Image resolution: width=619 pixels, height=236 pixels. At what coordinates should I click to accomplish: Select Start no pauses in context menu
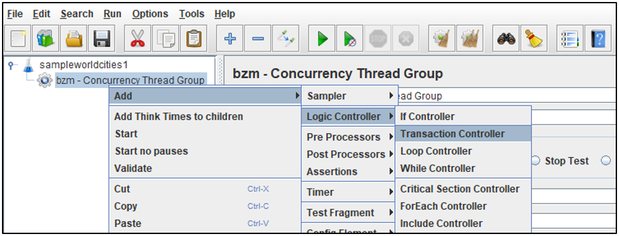(206, 151)
